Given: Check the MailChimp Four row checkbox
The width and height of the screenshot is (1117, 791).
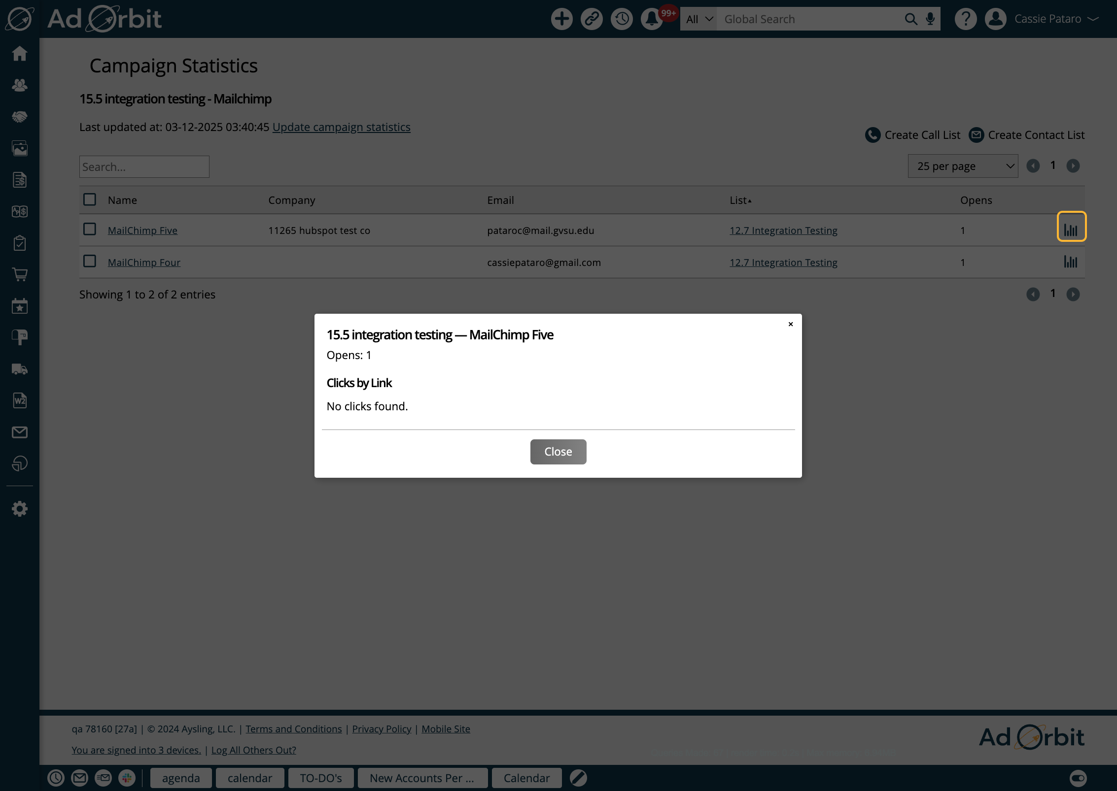Looking at the screenshot, I should tap(89, 261).
